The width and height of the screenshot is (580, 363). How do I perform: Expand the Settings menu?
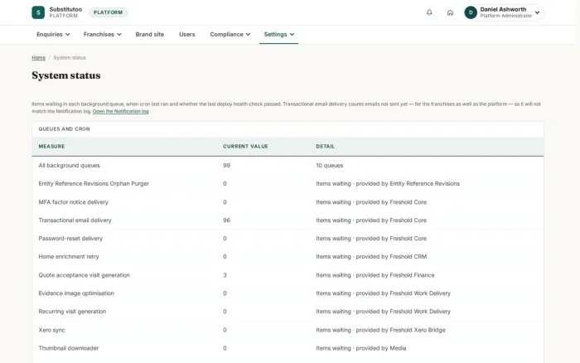(x=279, y=35)
